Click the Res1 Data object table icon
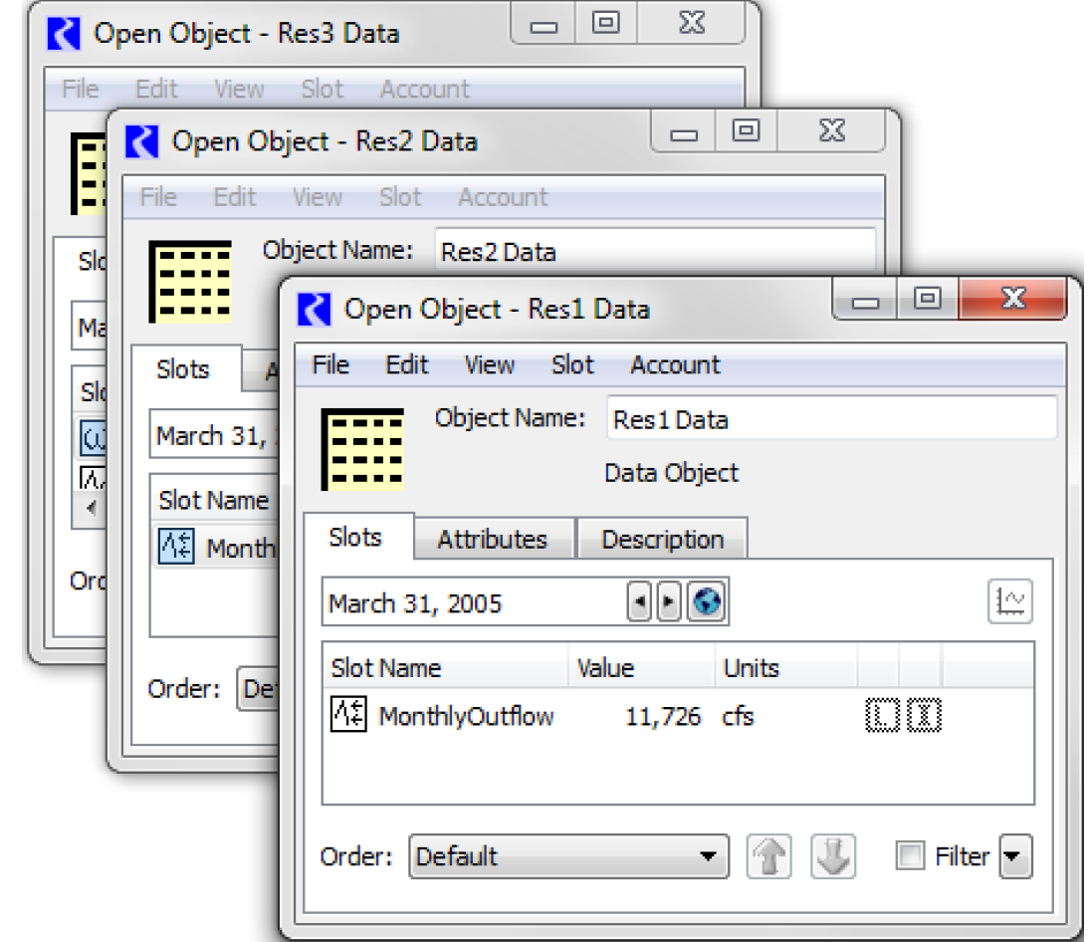Viewport: 1091px width, 942px height. (x=361, y=449)
